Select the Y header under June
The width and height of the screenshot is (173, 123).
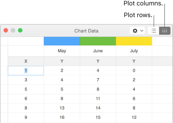(98, 61)
